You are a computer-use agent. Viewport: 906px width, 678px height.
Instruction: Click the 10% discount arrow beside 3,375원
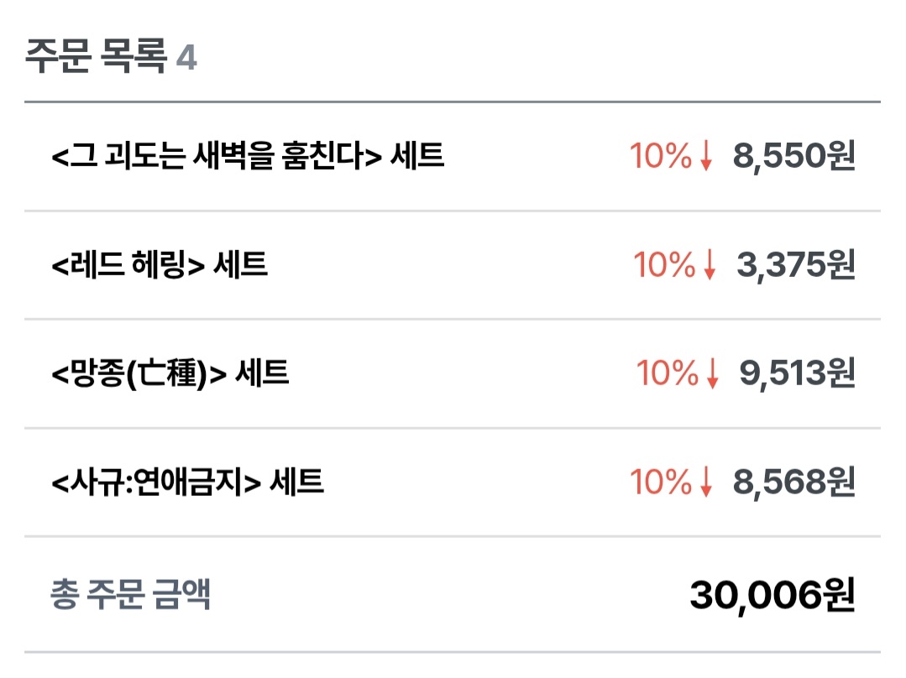pos(710,266)
